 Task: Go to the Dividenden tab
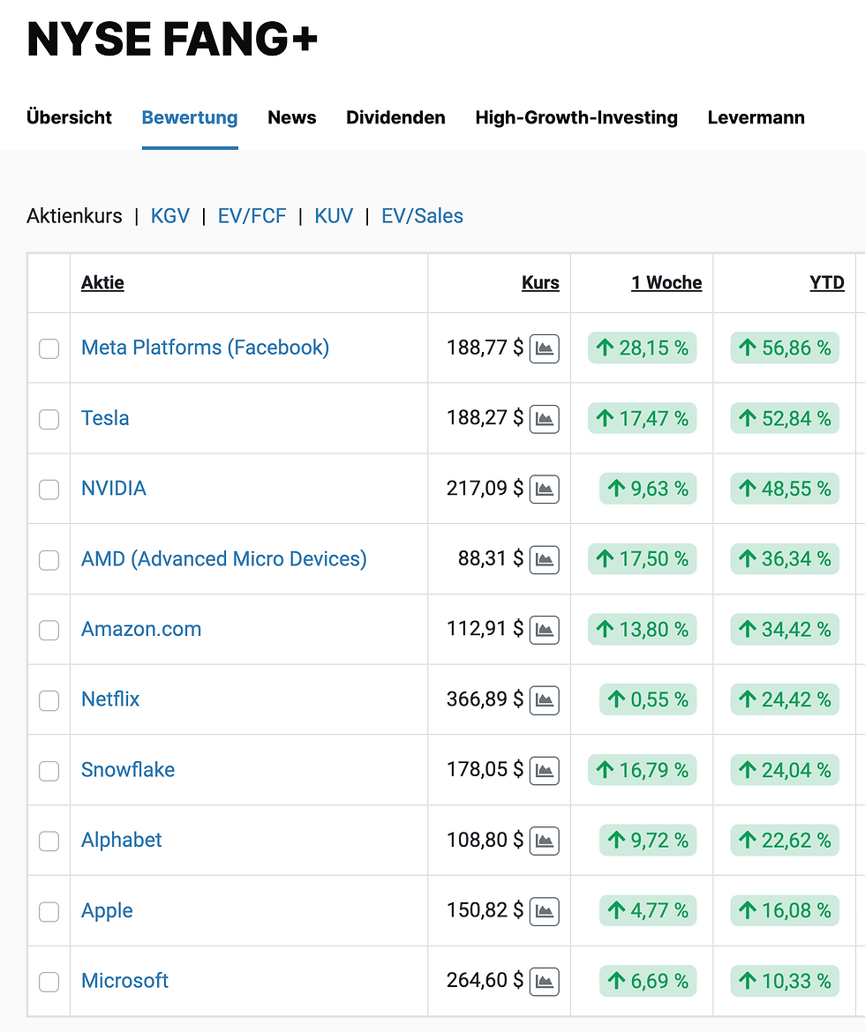[x=396, y=117]
